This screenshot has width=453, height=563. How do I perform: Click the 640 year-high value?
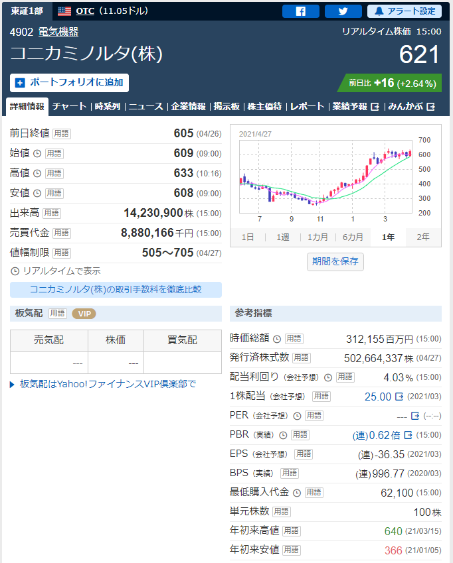point(393,531)
